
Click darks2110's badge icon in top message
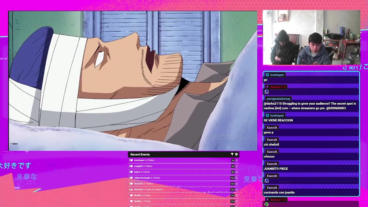[x=267, y=87]
